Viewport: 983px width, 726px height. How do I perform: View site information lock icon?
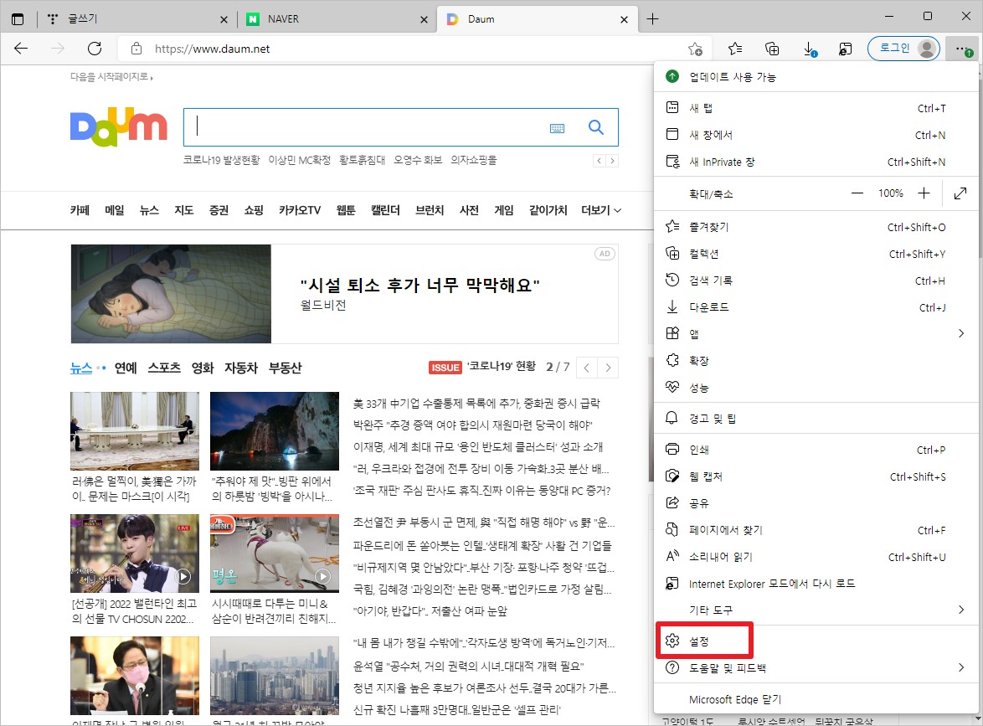click(136, 49)
